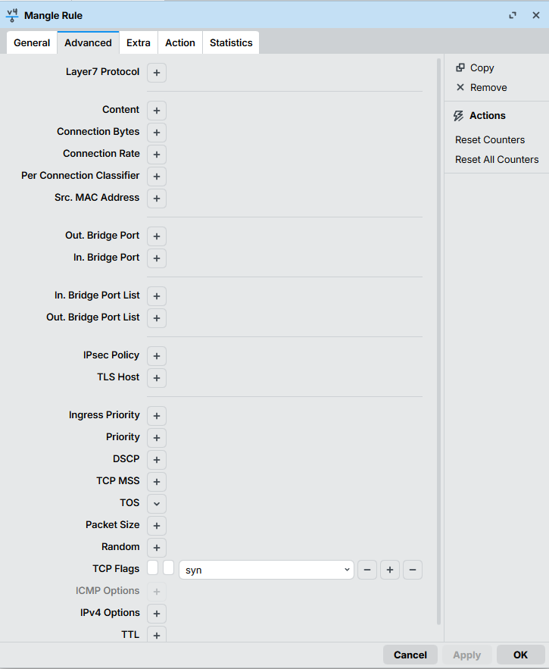Cancel the Mangle Rule dialog
Image resolution: width=549 pixels, height=669 pixels.
pyautogui.click(x=410, y=655)
